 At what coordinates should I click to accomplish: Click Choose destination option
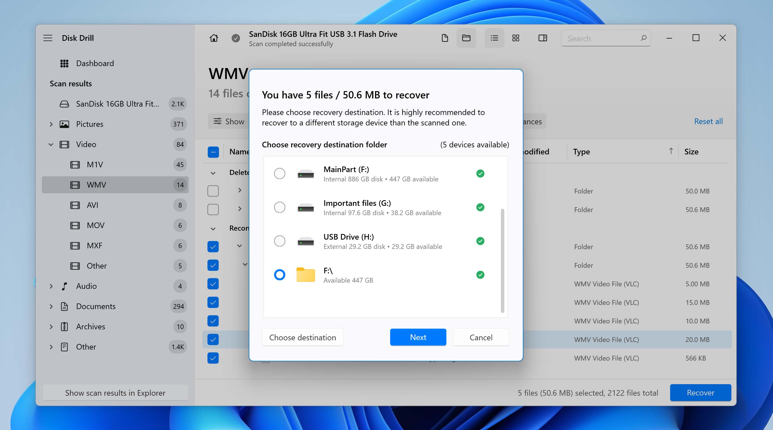302,337
